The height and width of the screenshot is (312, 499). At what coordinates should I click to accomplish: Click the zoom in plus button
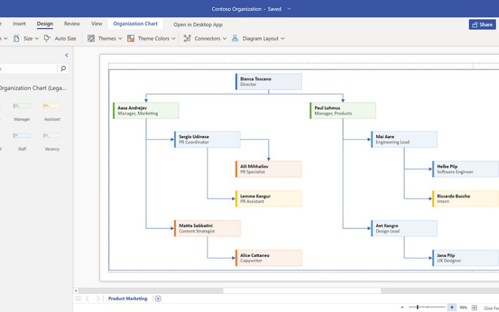click(x=452, y=307)
